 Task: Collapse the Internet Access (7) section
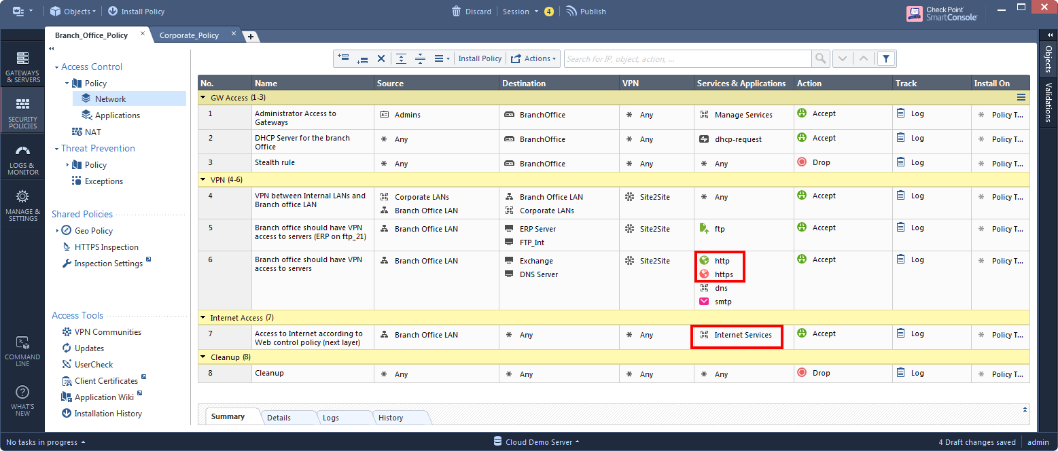[203, 318]
